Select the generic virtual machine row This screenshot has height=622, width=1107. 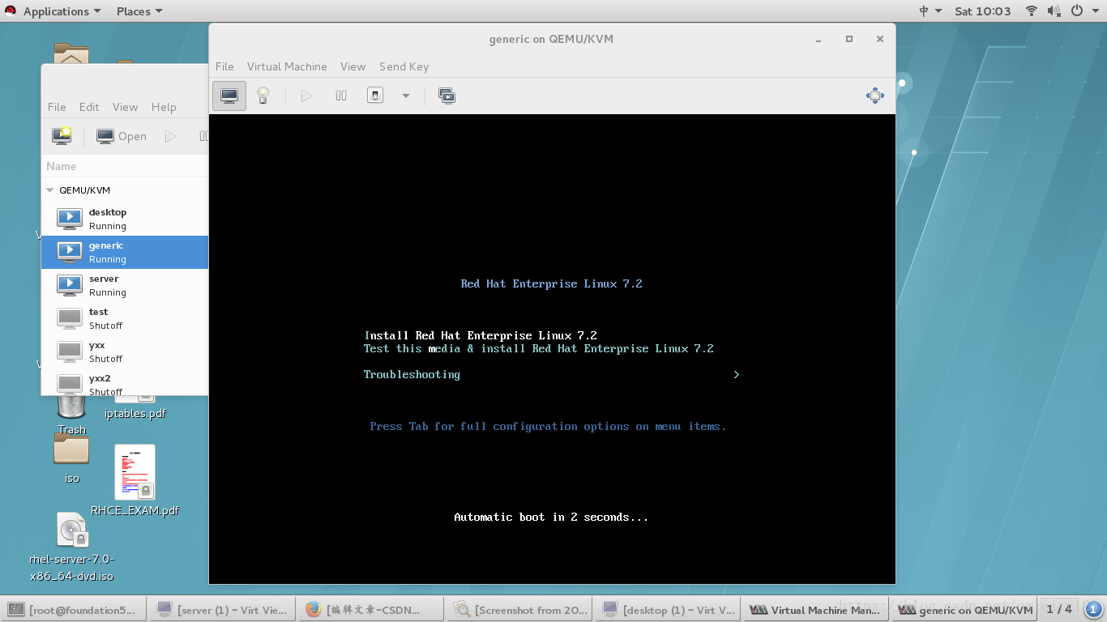tap(125, 252)
